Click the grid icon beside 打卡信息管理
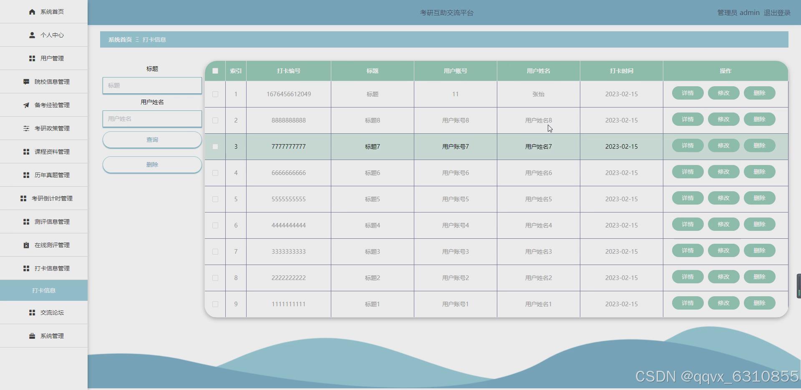 [26, 268]
